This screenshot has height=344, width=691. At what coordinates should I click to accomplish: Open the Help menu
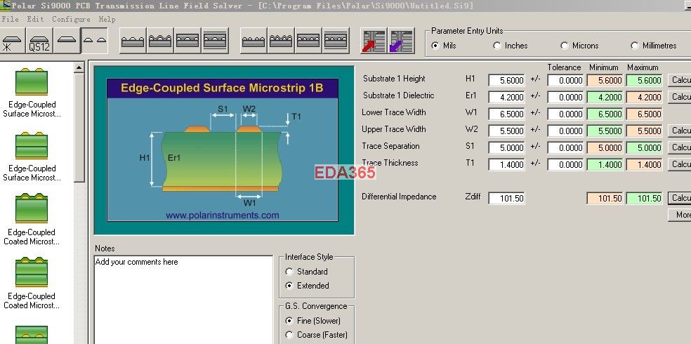pyautogui.click(x=107, y=20)
